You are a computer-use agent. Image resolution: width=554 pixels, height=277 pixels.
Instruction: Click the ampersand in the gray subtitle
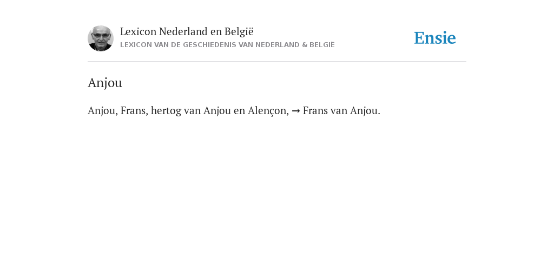point(305,45)
